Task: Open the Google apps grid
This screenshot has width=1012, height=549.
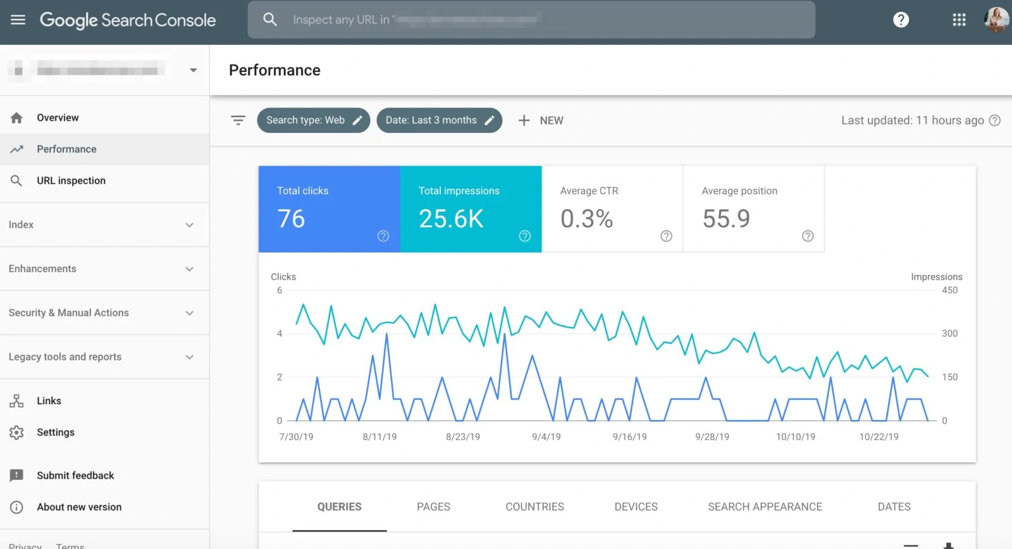Action: coord(959,20)
